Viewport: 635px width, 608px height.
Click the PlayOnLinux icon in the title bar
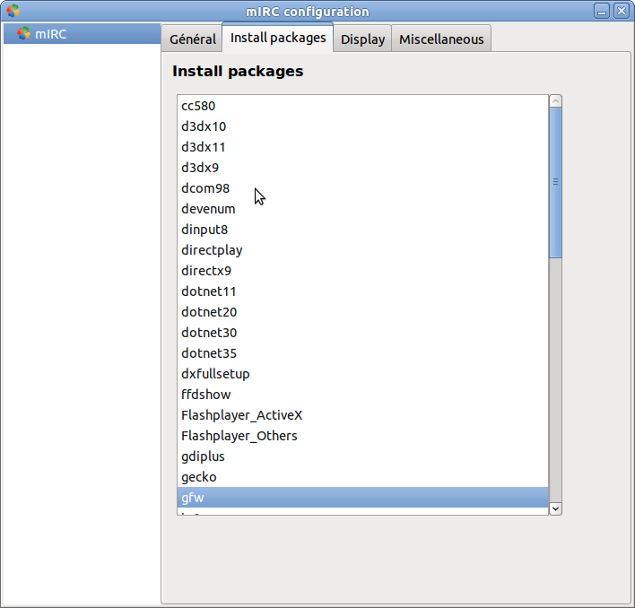point(13,11)
